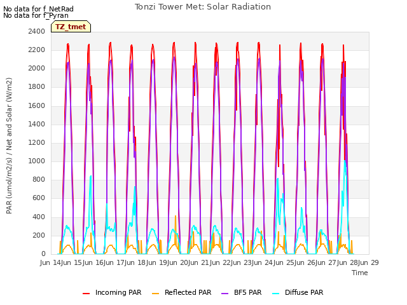Click the red Incoming PAR legend swatch

click(86, 293)
